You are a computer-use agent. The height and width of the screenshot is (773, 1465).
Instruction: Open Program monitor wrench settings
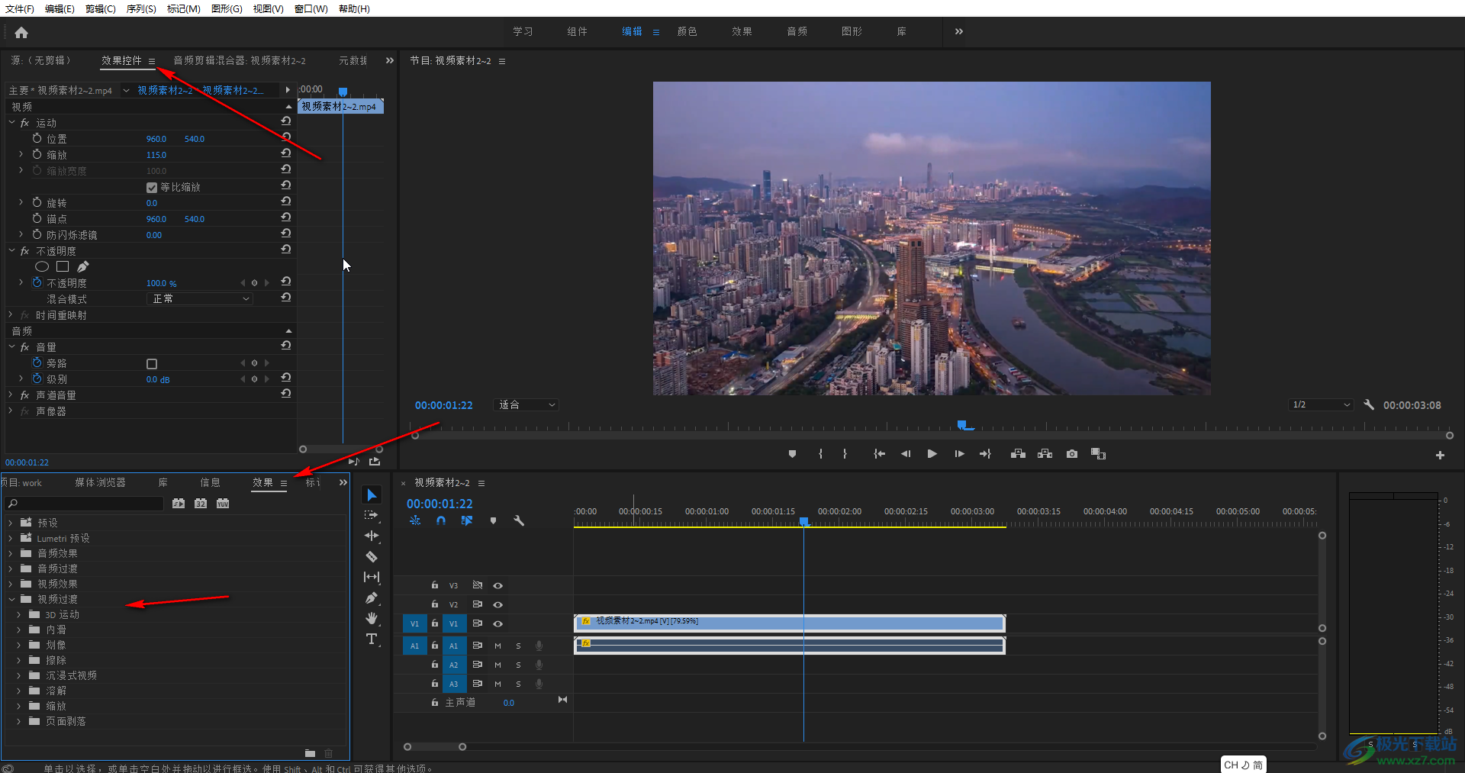click(1369, 404)
